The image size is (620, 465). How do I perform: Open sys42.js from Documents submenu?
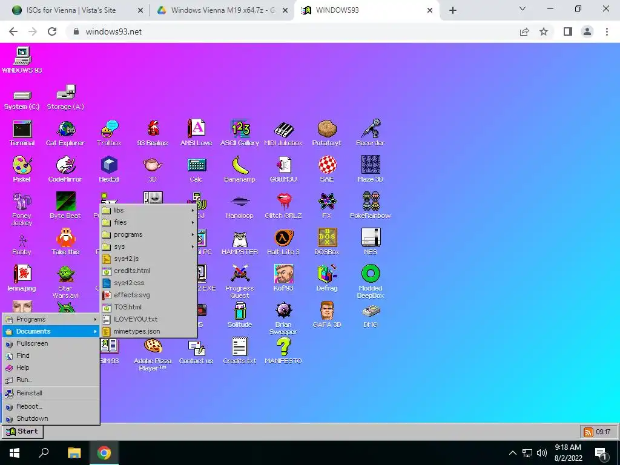point(149,259)
